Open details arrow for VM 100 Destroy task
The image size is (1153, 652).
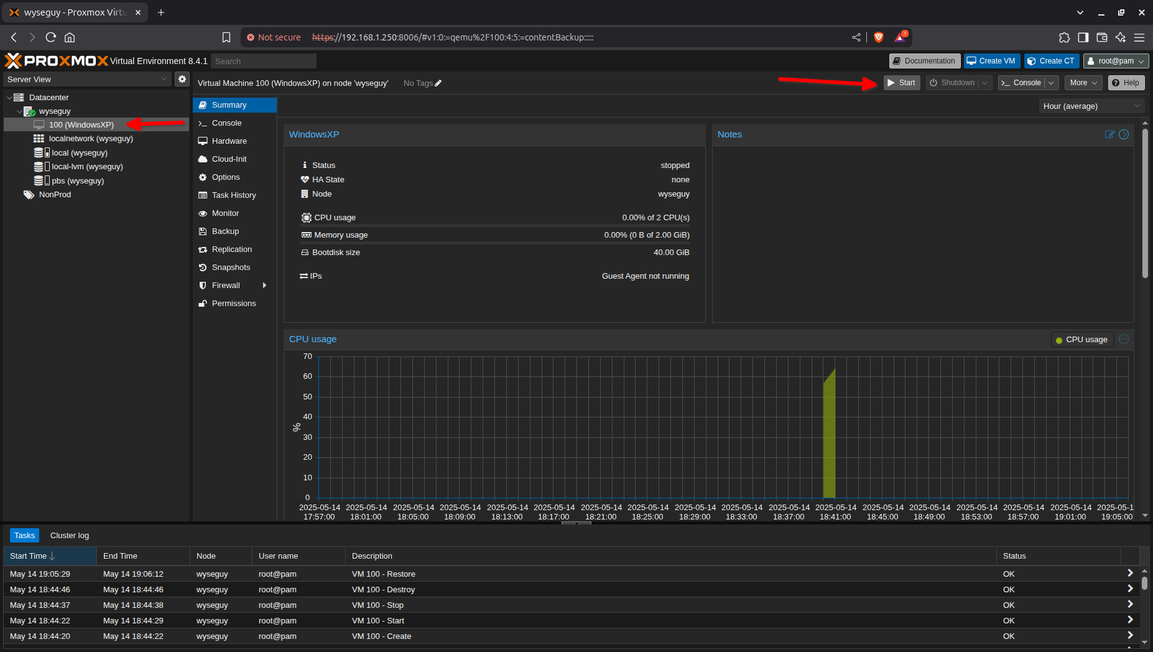1130,589
